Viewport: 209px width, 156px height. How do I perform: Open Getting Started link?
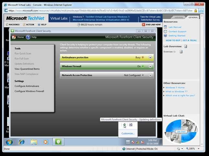177,36
